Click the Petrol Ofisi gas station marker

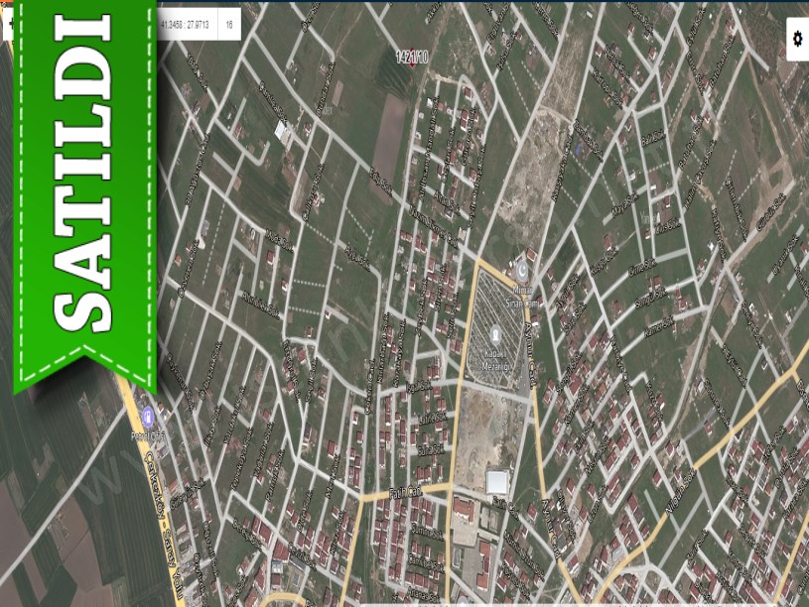[147, 415]
